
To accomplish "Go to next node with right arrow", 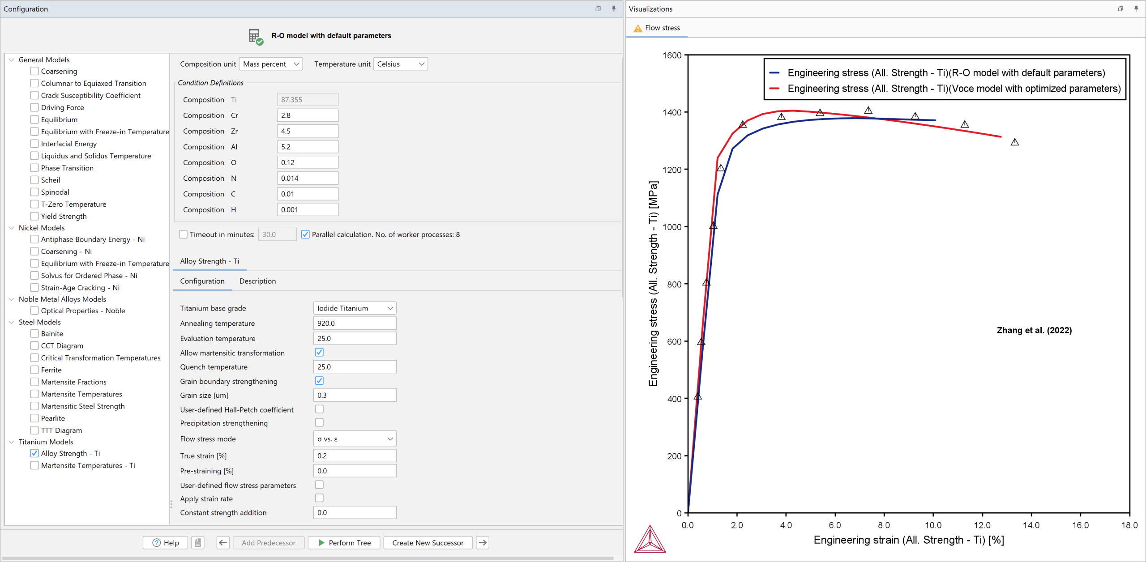I will pos(483,543).
